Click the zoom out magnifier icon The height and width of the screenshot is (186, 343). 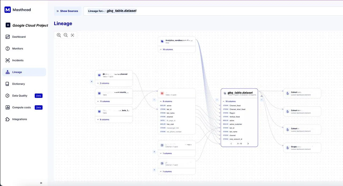[x=66, y=35]
